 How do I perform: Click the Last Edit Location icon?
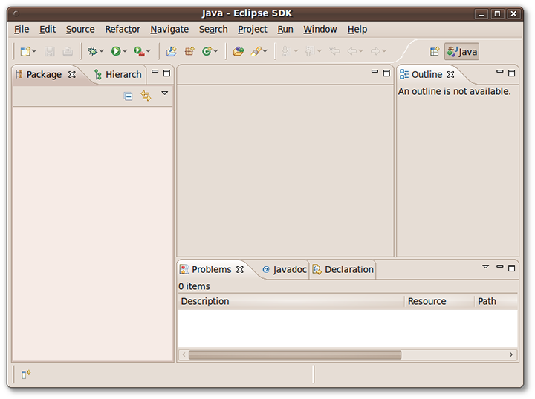point(334,51)
